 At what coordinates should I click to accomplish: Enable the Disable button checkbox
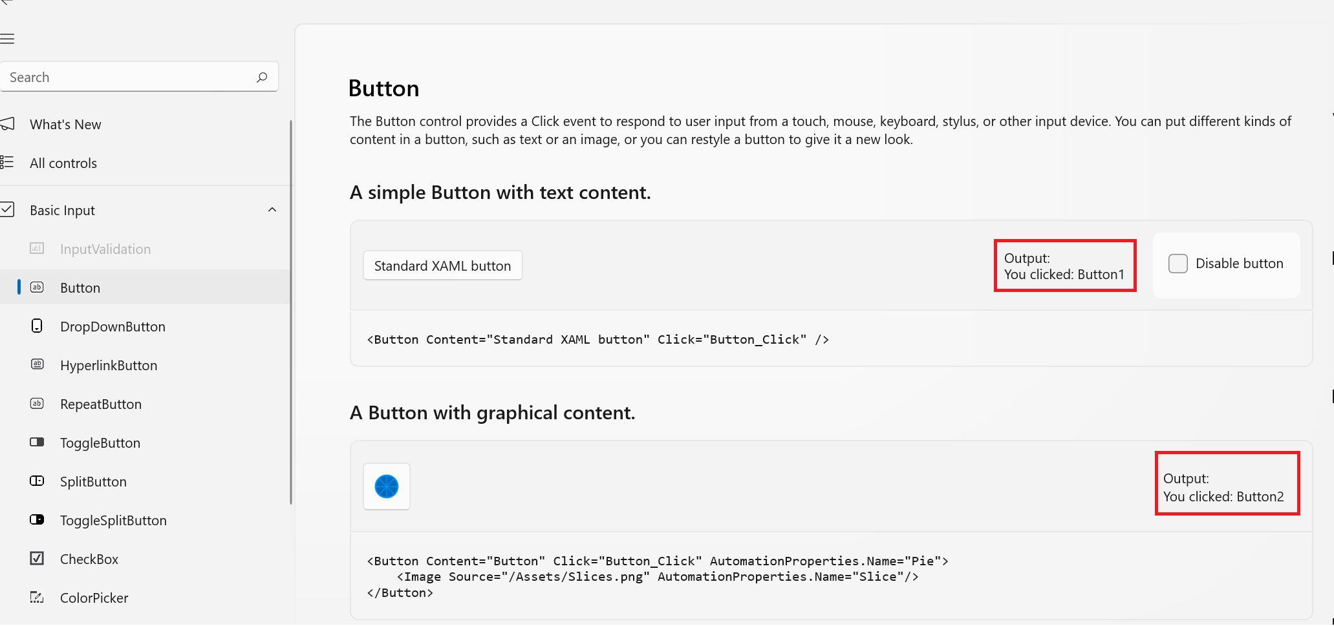coord(1178,264)
